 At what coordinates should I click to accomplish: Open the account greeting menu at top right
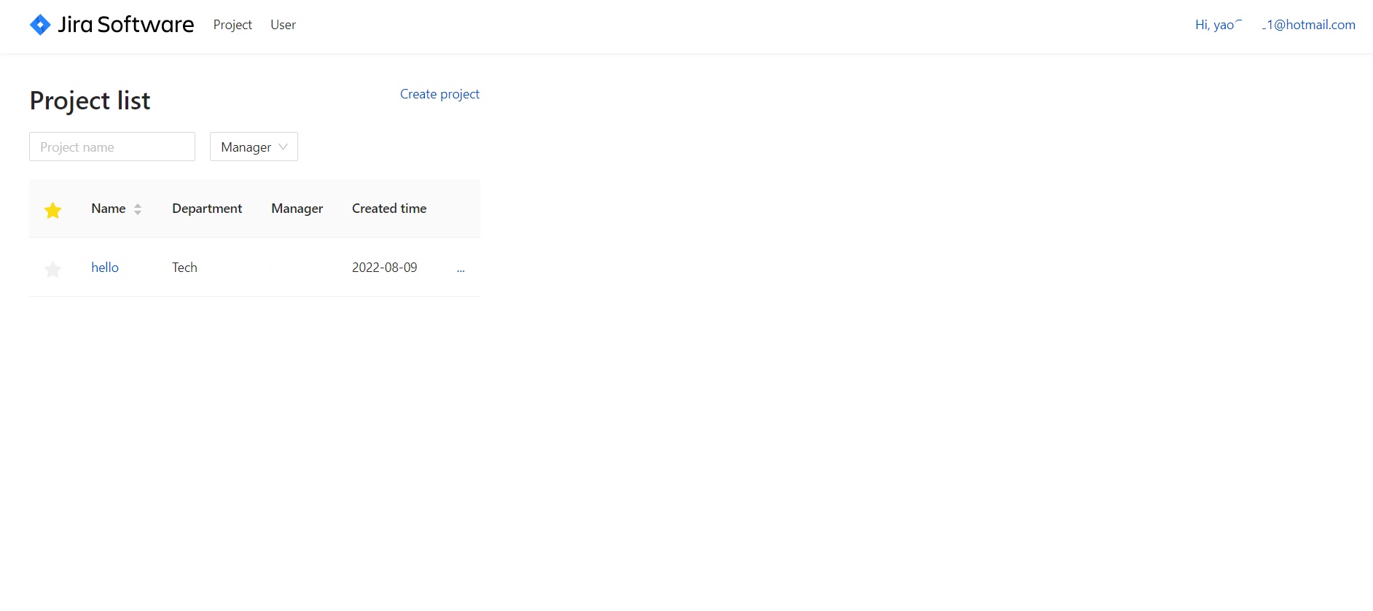coord(1275,25)
